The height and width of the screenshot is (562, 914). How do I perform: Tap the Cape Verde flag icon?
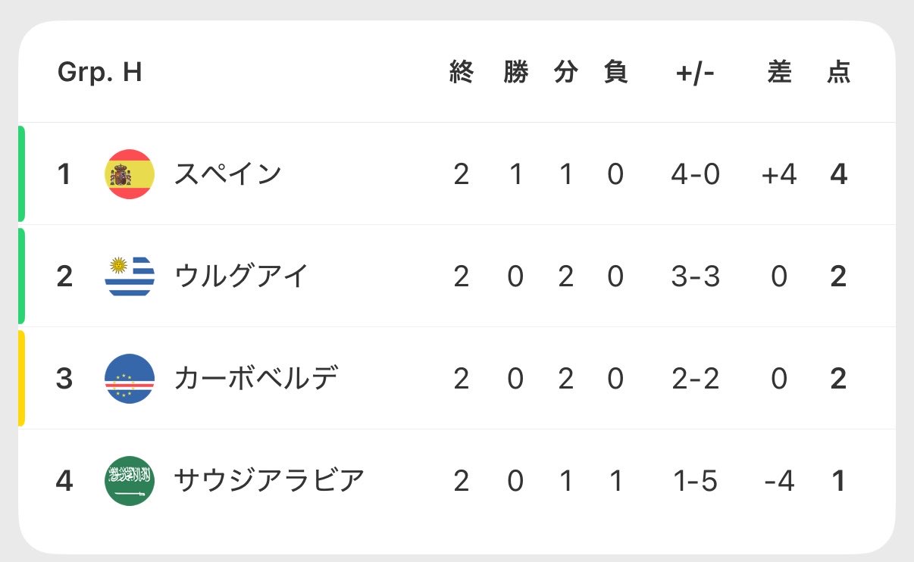130,379
